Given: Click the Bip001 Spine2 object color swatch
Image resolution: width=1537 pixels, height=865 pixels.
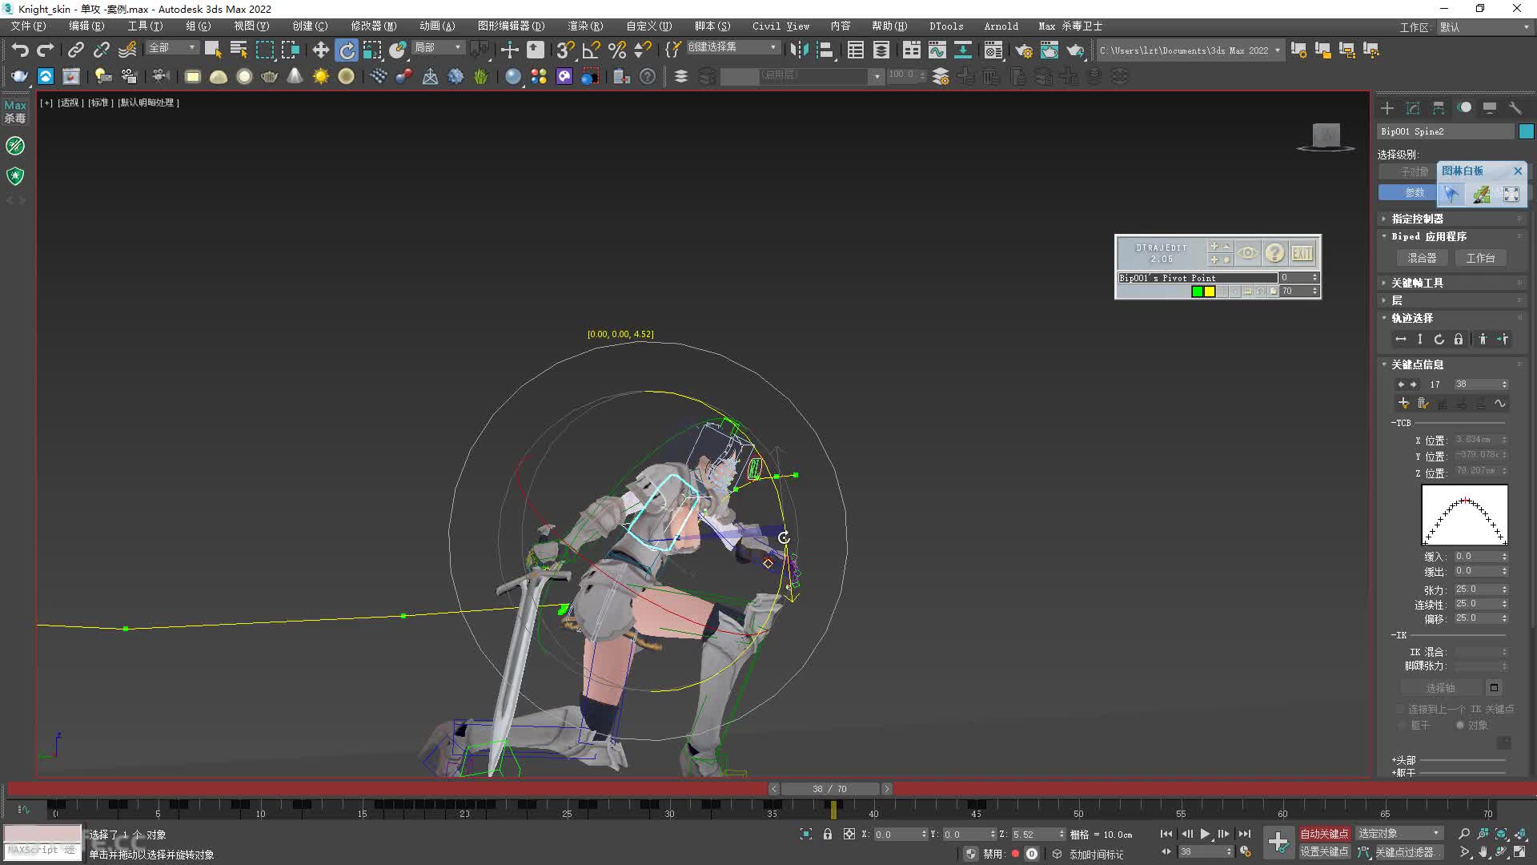Looking at the screenshot, I should click(1527, 131).
